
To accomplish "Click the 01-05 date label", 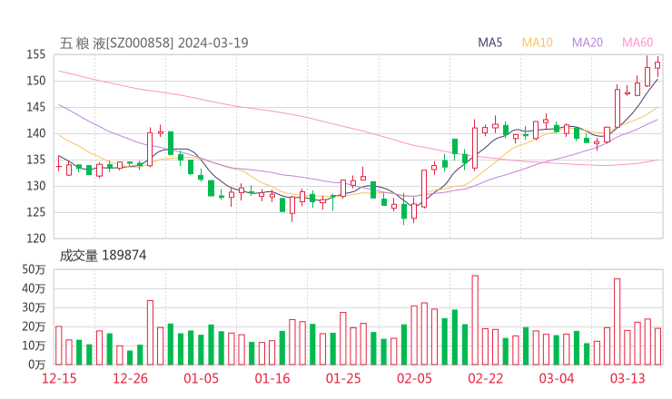I will coord(201,378).
